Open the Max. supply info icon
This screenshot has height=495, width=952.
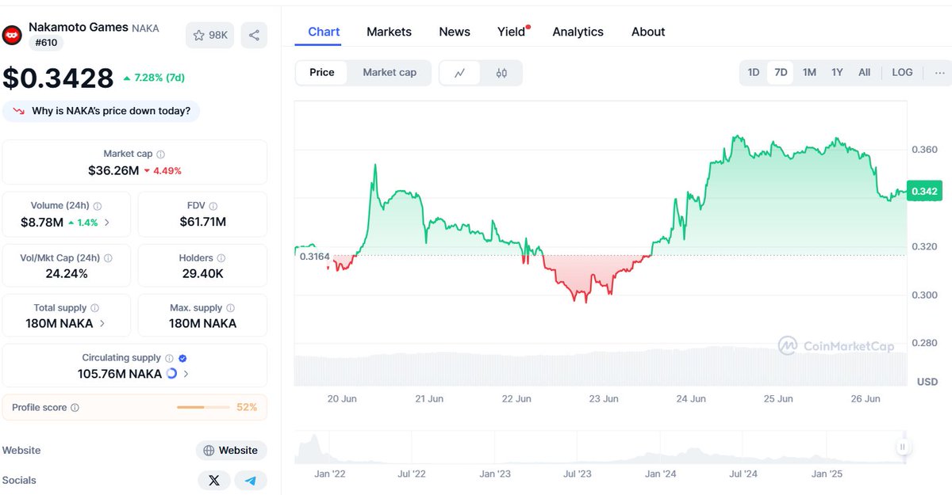coord(231,308)
